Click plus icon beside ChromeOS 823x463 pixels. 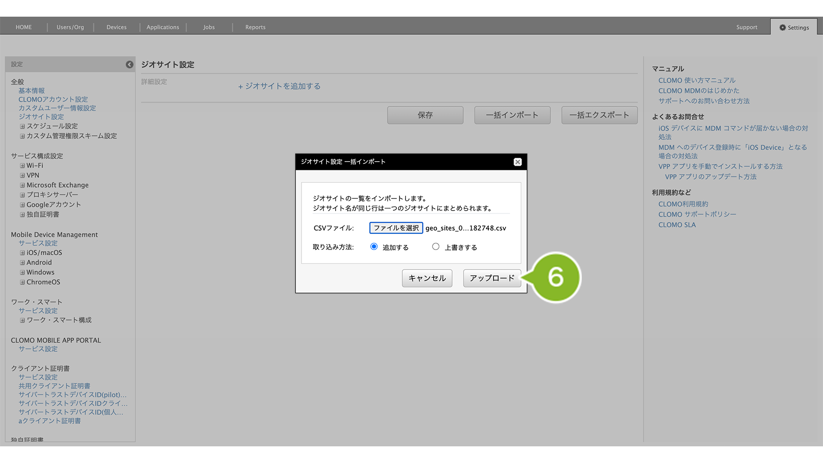click(x=22, y=282)
